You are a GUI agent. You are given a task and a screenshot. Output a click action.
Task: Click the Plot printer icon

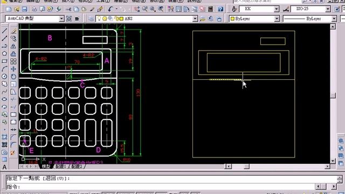point(34,9)
